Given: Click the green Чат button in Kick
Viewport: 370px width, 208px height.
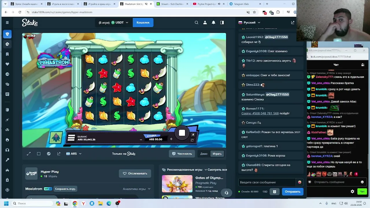Looking at the screenshot, I should tap(362, 192).
